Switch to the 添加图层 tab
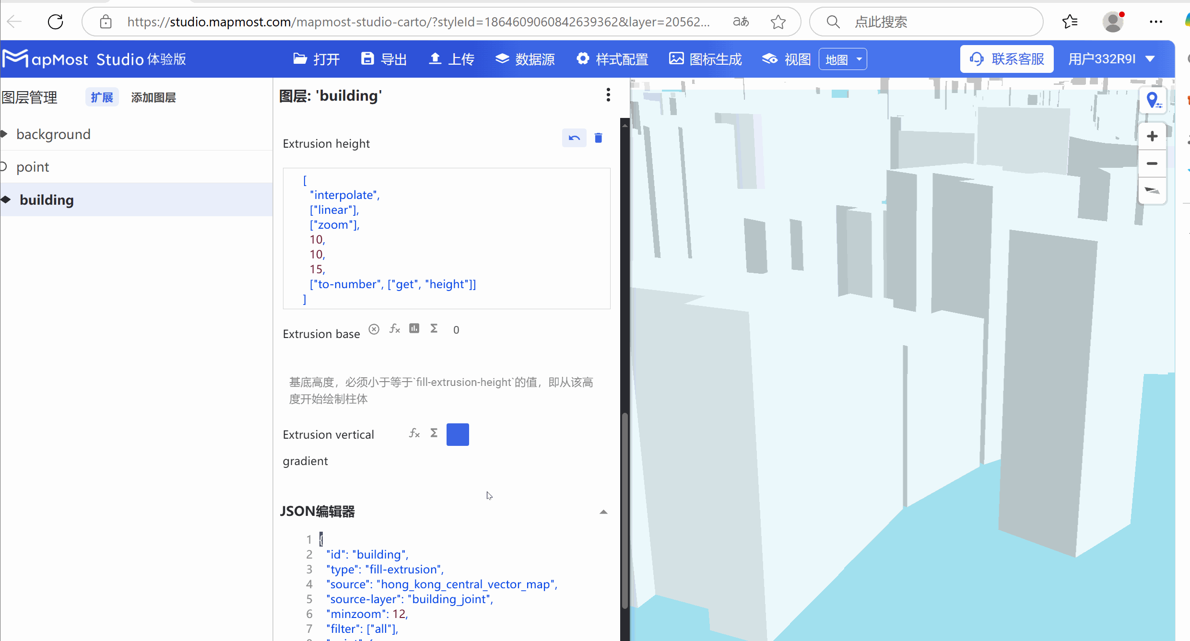 coord(153,97)
